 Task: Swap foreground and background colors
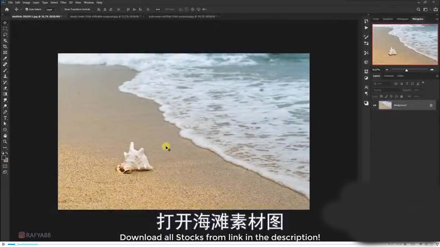click(7, 153)
